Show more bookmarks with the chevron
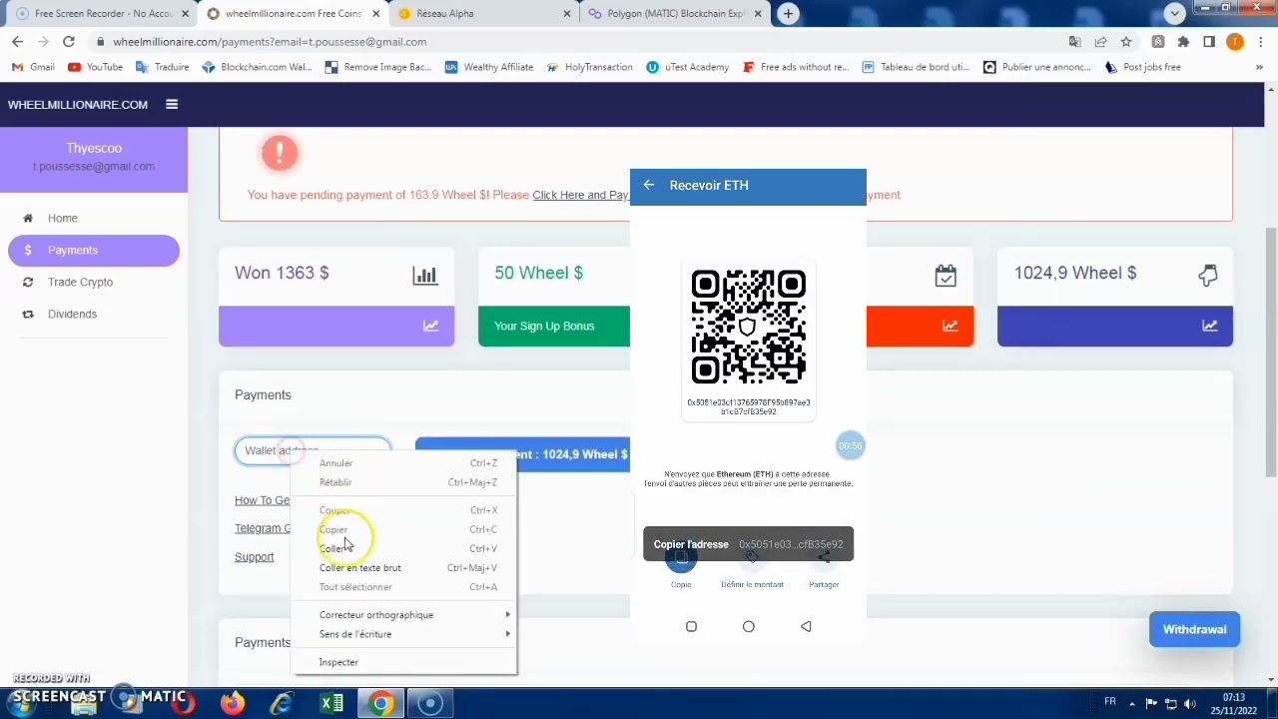 point(1260,67)
